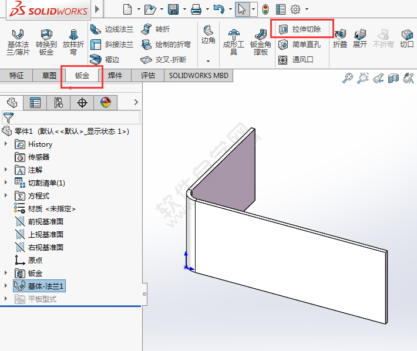417x351 pixels.
Task: Click Zoom to Area icon
Action: (363, 78)
